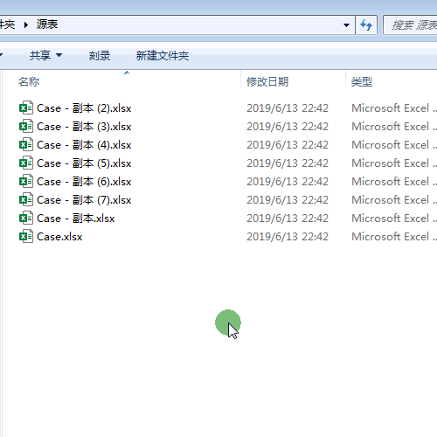Click the Microsoft Excel type of Case - 副本.xlsx
This screenshot has width=437, height=437.
pos(394,218)
